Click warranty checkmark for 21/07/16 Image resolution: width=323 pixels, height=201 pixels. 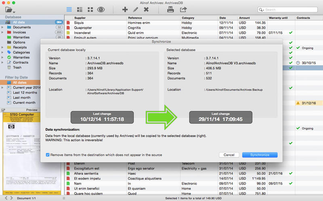tap(291, 173)
